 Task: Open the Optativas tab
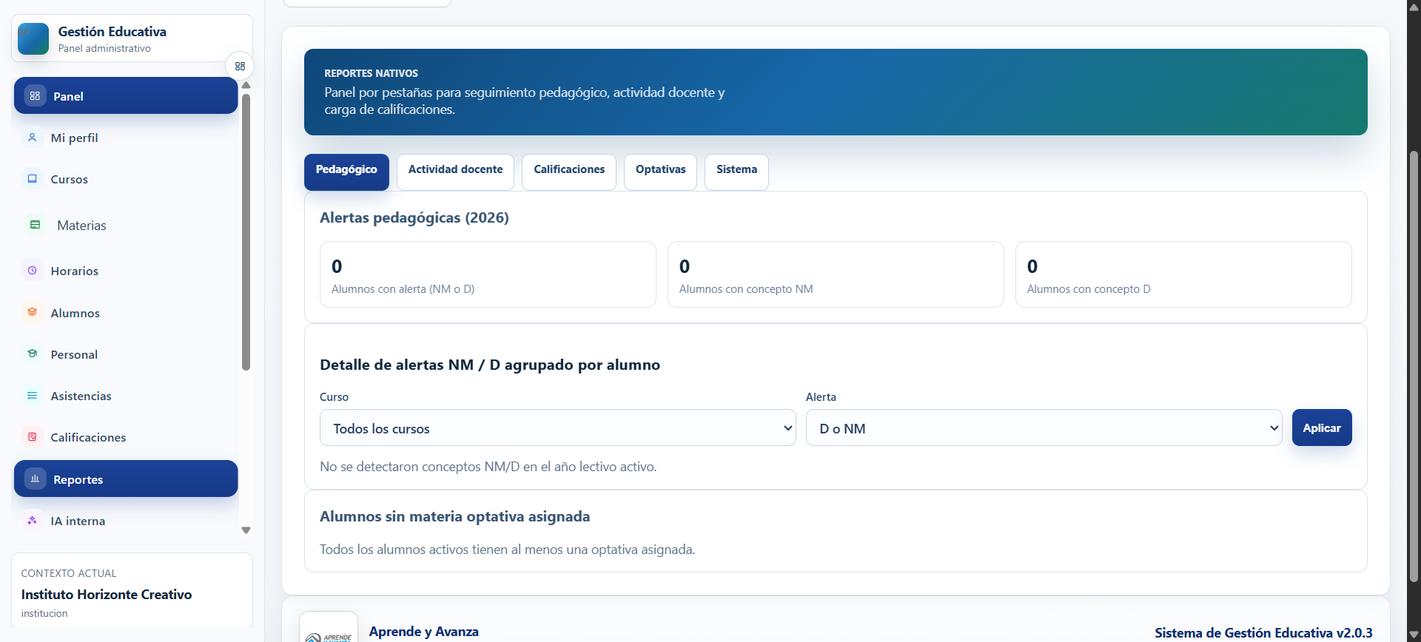[x=660, y=172]
